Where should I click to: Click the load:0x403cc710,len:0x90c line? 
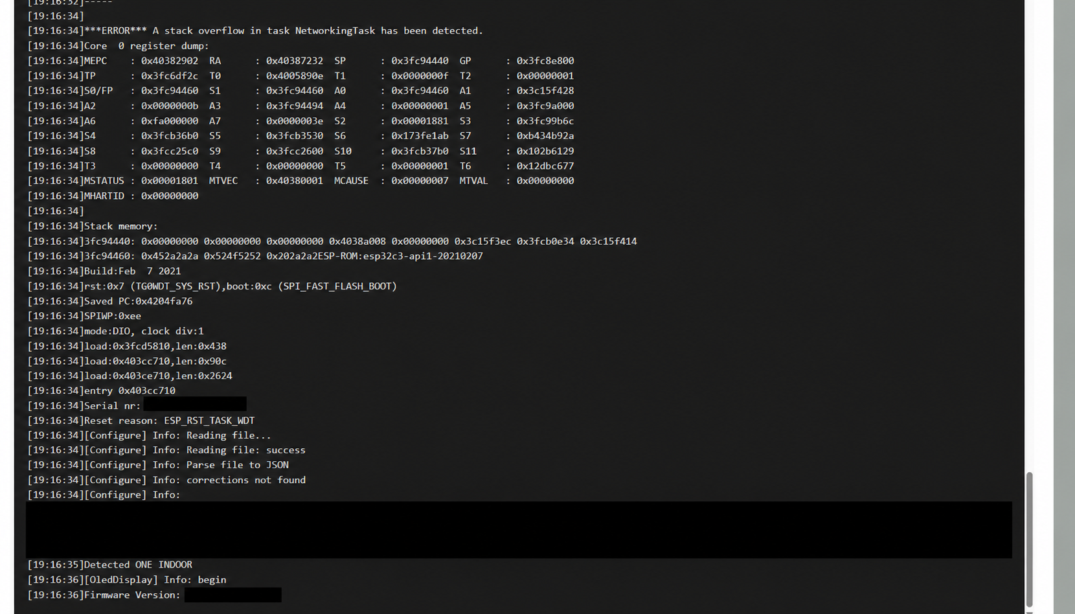coord(127,361)
